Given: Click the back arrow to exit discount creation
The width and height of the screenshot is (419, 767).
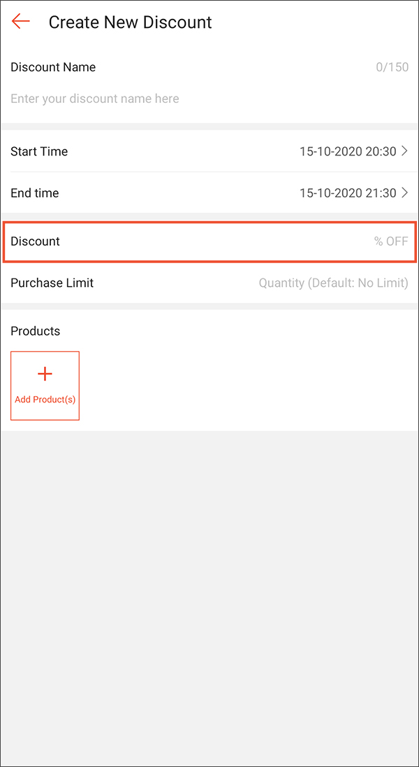Looking at the screenshot, I should (20, 22).
